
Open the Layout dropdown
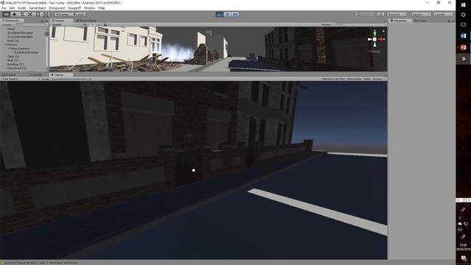click(x=443, y=15)
